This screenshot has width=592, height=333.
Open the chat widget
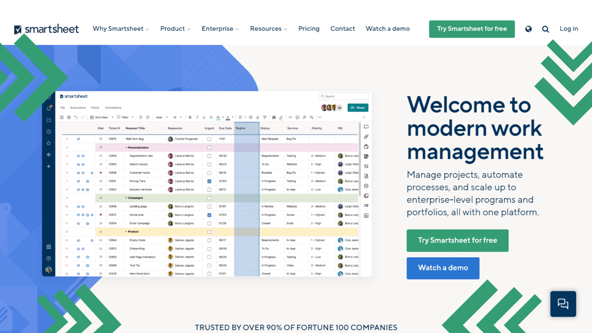point(563,304)
